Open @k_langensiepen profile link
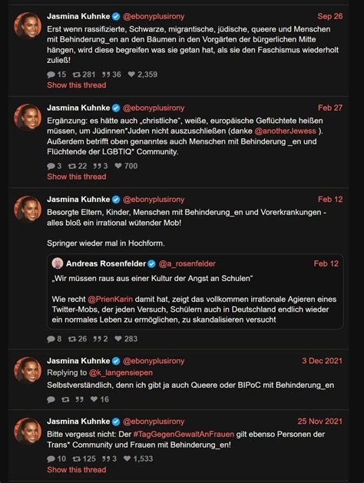 (x=121, y=372)
